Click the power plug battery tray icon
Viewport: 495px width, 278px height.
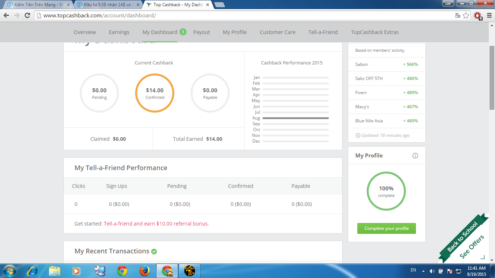pos(441,271)
